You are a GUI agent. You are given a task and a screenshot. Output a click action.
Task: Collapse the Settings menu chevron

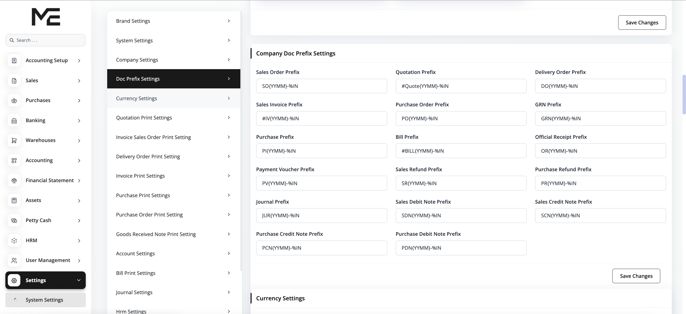point(79,280)
